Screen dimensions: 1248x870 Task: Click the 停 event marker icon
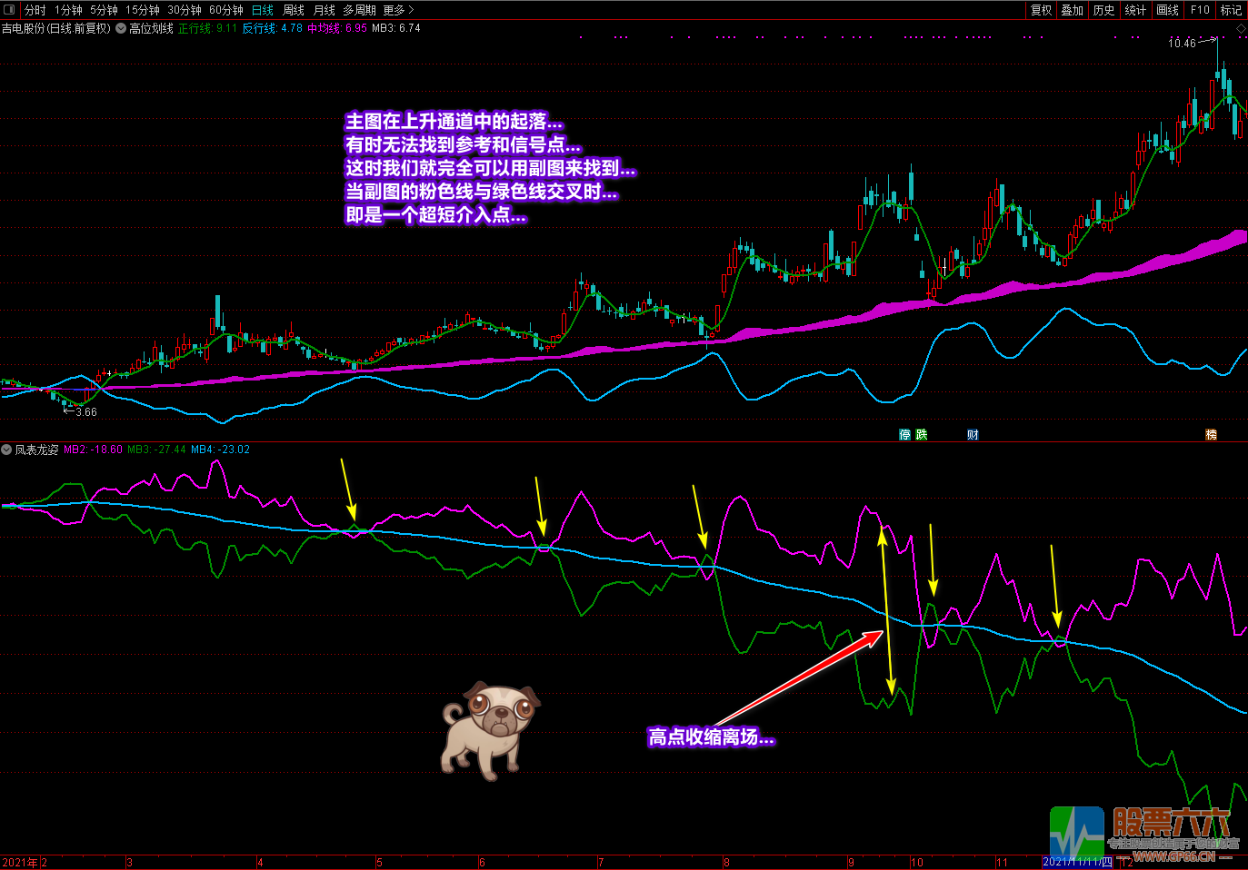click(904, 435)
